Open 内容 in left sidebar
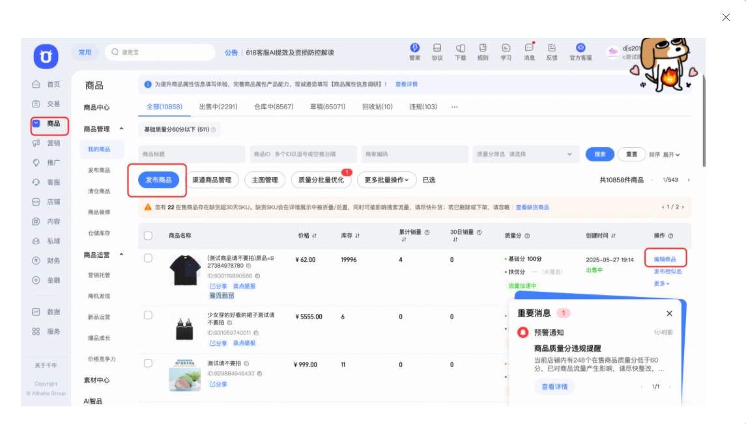Image resolution: width=746 pixels, height=424 pixels. click(46, 221)
